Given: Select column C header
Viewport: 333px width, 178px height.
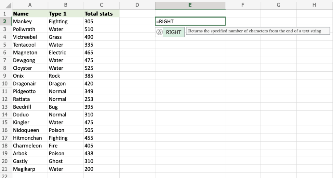Looking at the screenshot, I should point(101,5).
